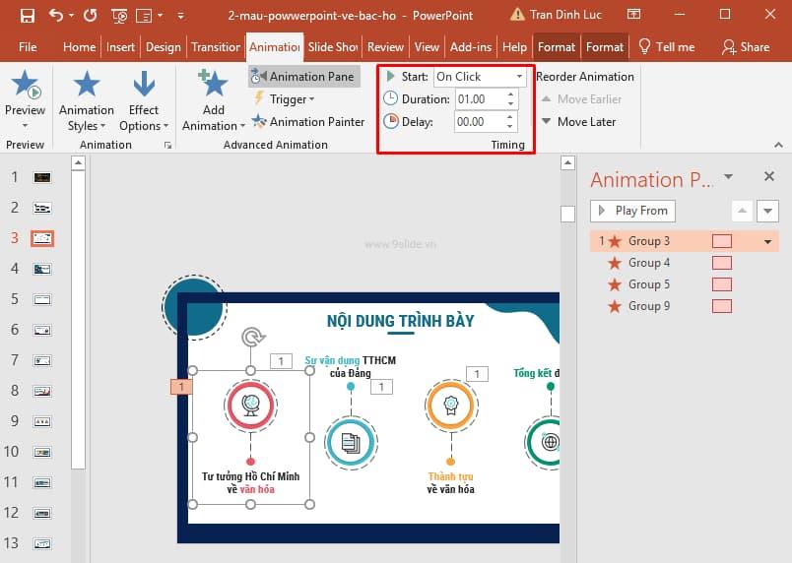This screenshot has height=563, width=792.
Task: Open Ribbon Display Options icon
Action: (x=634, y=14)
